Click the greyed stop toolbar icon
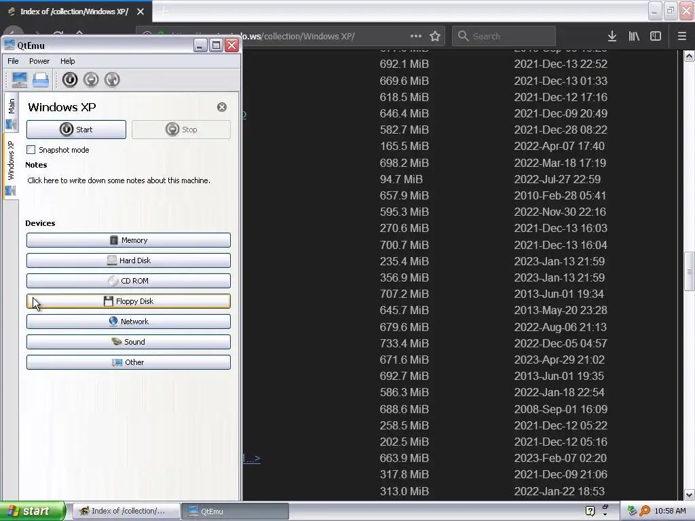This screenshot has width=695, height=521. [91, 80]
